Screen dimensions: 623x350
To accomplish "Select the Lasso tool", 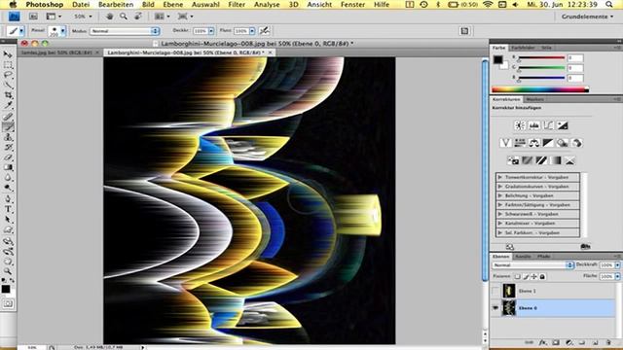I will [8, 75].
